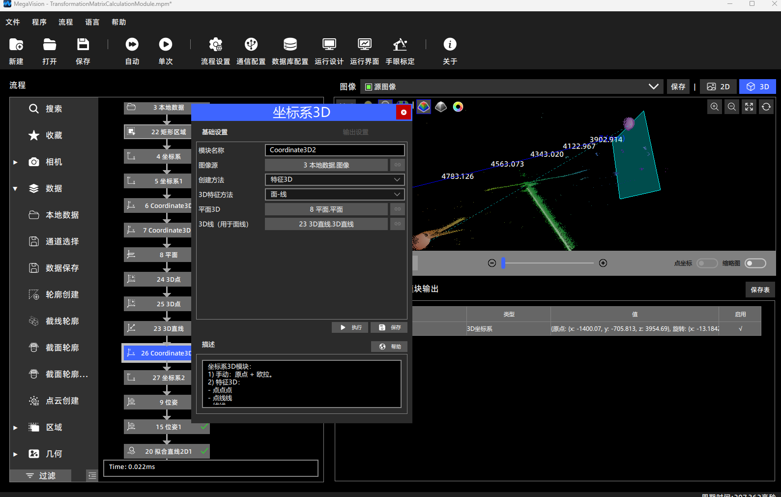Open the 流程设置 flow settings icon
Screen dimensions: 781x497
click(x=215, y=45)
